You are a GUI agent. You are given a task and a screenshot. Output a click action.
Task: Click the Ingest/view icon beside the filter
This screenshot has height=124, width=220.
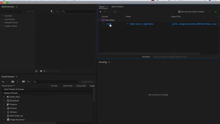57,12
